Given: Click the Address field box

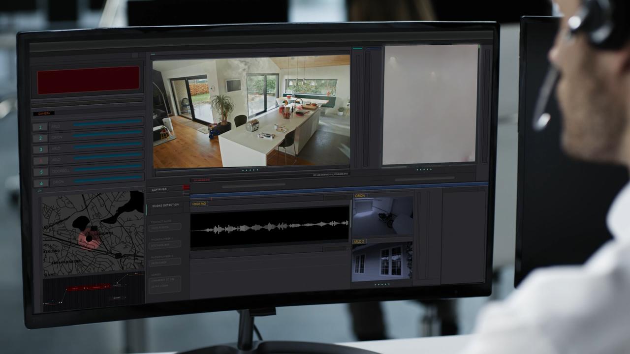Looking at the screenshot, I should (165, 285).
